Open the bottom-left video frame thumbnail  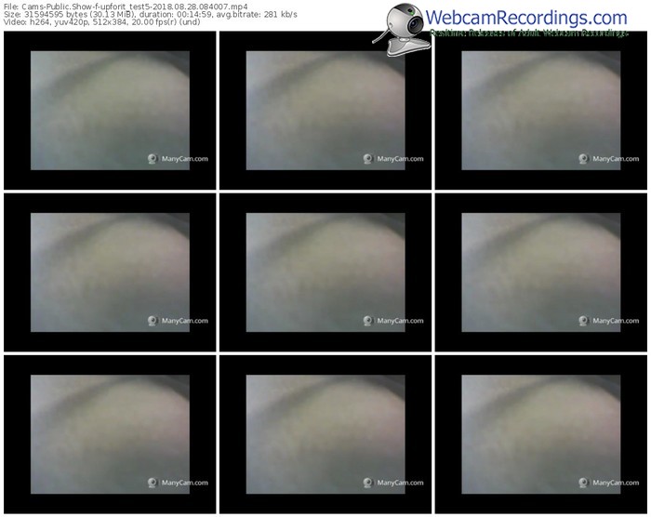tap(110, 434)
